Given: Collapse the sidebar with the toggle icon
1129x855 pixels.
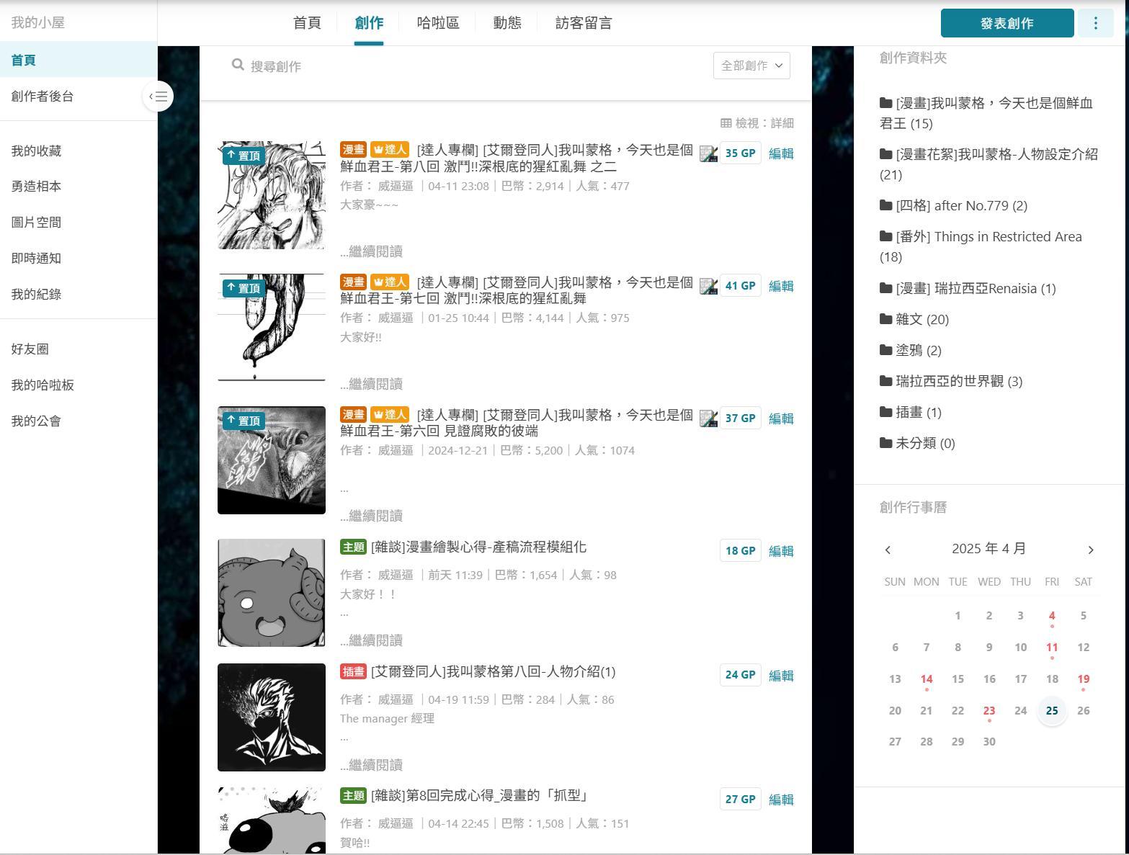Looking at the screenshot, I should click(159, 96).
